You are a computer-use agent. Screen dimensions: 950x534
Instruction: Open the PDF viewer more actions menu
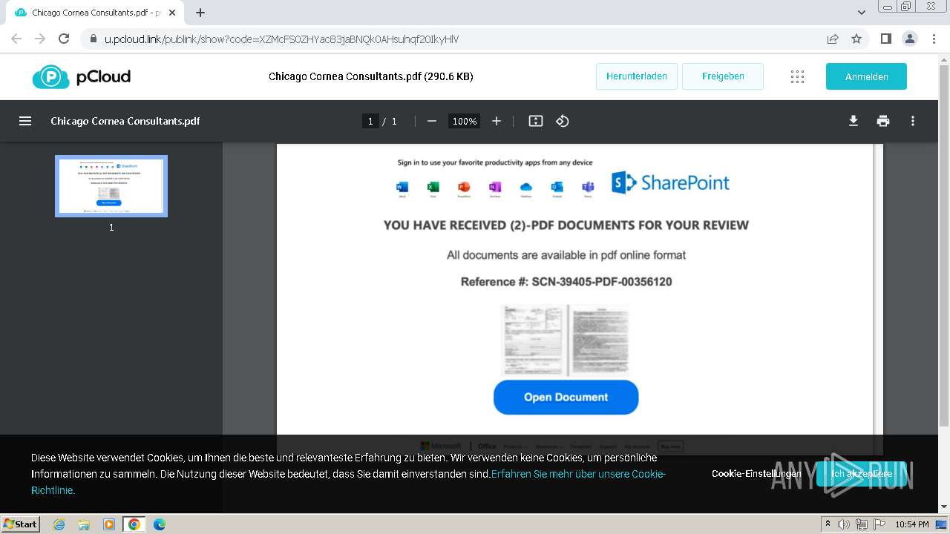coord(913,121)
